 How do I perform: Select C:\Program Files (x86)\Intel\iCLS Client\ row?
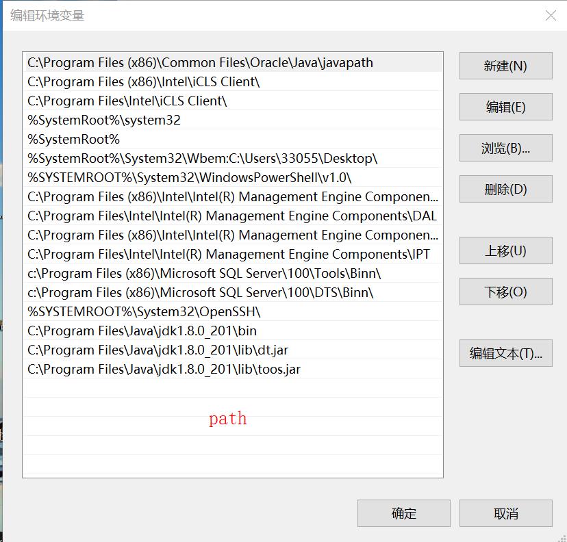click(x=233, y=81)
